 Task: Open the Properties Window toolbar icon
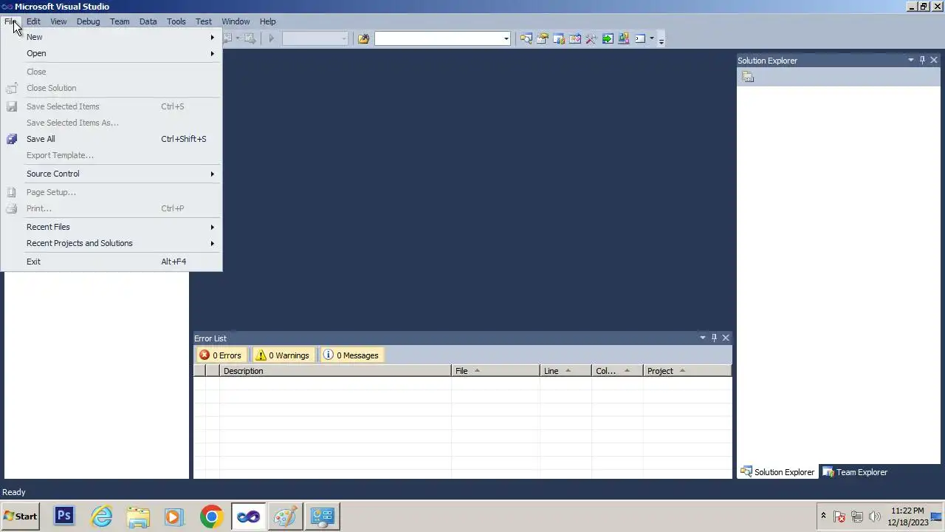tap(542, 38)
